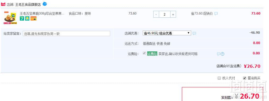Click the comment icon next to 促销价
Screen dimensions: 269x101
(216, 13)
